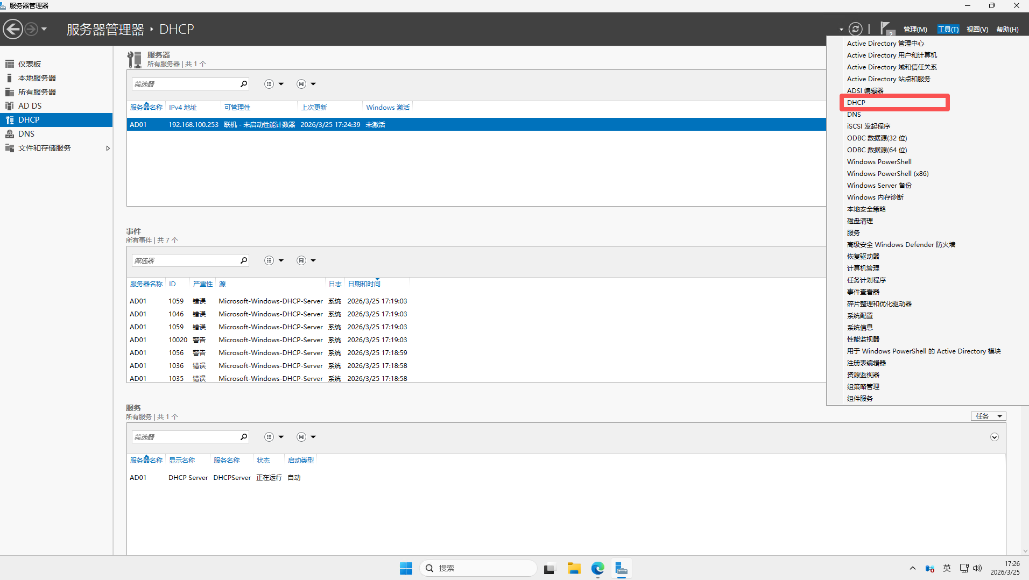The image size is (1029, 580).
Task: Click the search magnifier in the servers filter
Action: click(244, 84)
